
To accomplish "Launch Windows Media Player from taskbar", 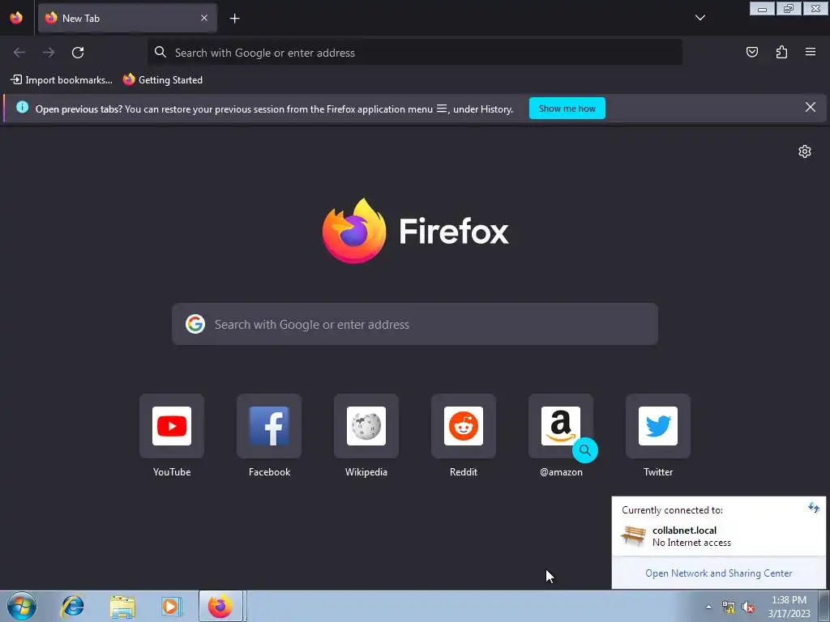I will [x=172, y=607].
